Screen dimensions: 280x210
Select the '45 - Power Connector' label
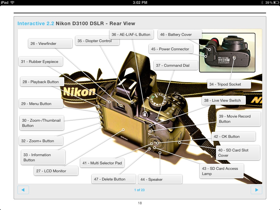tap(171, 49)
